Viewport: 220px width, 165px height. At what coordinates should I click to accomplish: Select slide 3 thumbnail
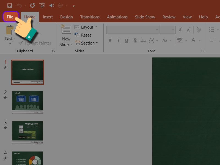28,133
